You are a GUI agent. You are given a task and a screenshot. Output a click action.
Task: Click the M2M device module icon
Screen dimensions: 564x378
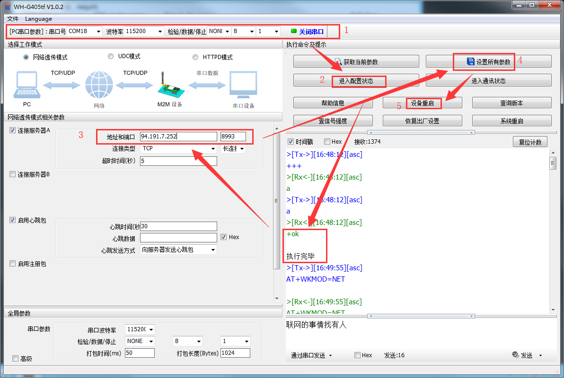click(169, 85)
